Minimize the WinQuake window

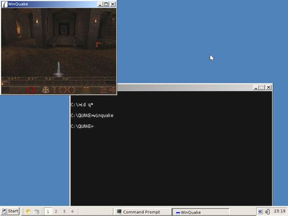point(100,4)
